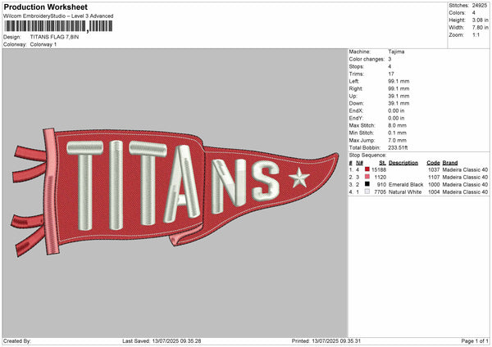Click the Colors value '4'
This screenshot has height=347, width=492.
pos(474,13)
